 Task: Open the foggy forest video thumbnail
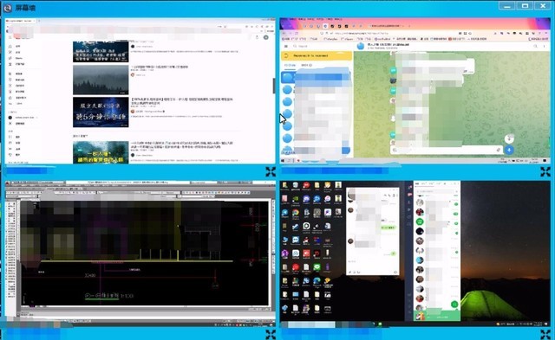pyautogui.click(x=101, y=80)
